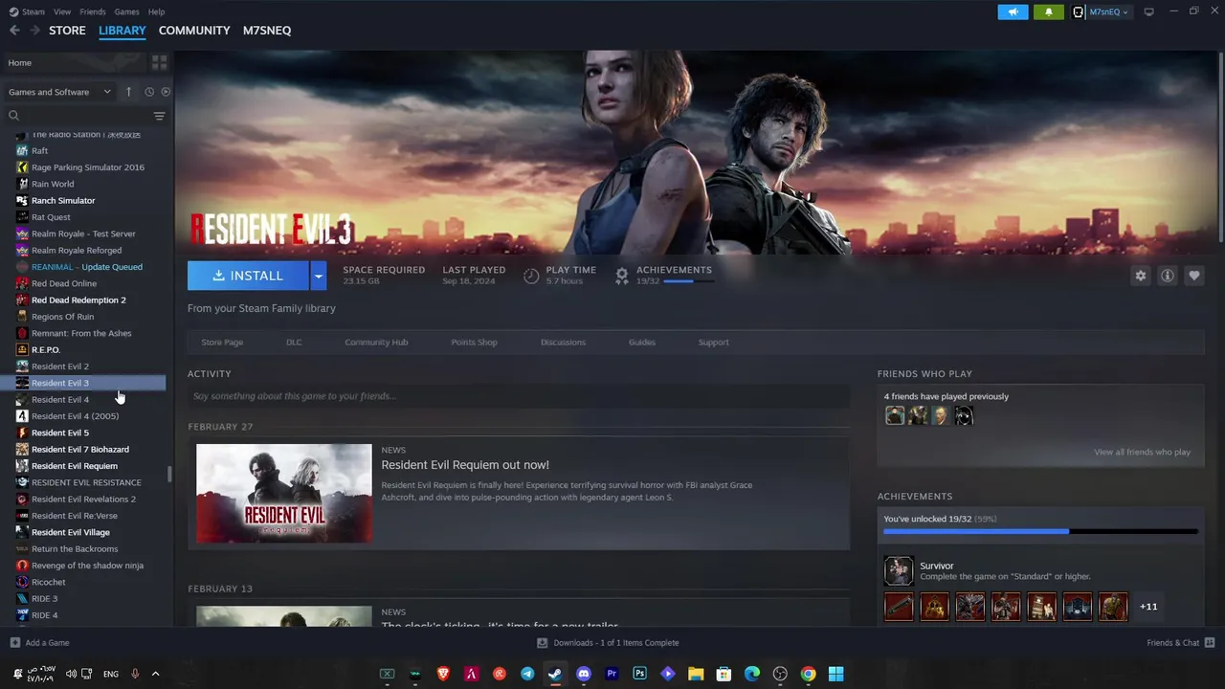This screenshot has width=1225, height=689.
Task: Open Downloads status at bottom bar
Action: 608,642
